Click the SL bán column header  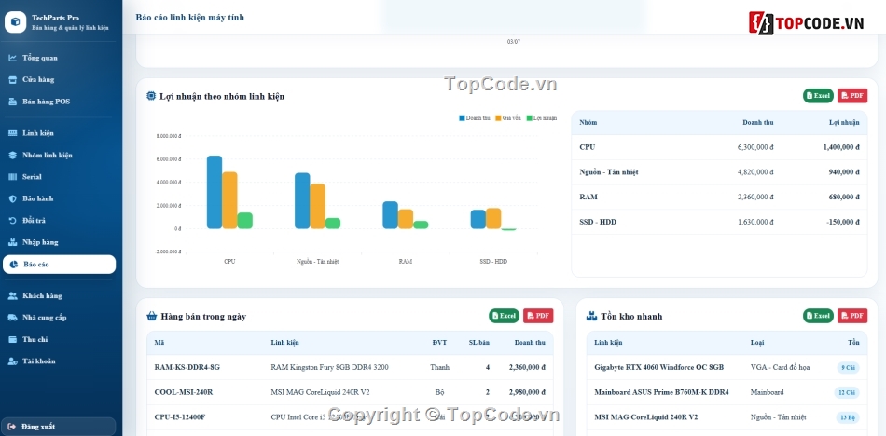[479, 343]
